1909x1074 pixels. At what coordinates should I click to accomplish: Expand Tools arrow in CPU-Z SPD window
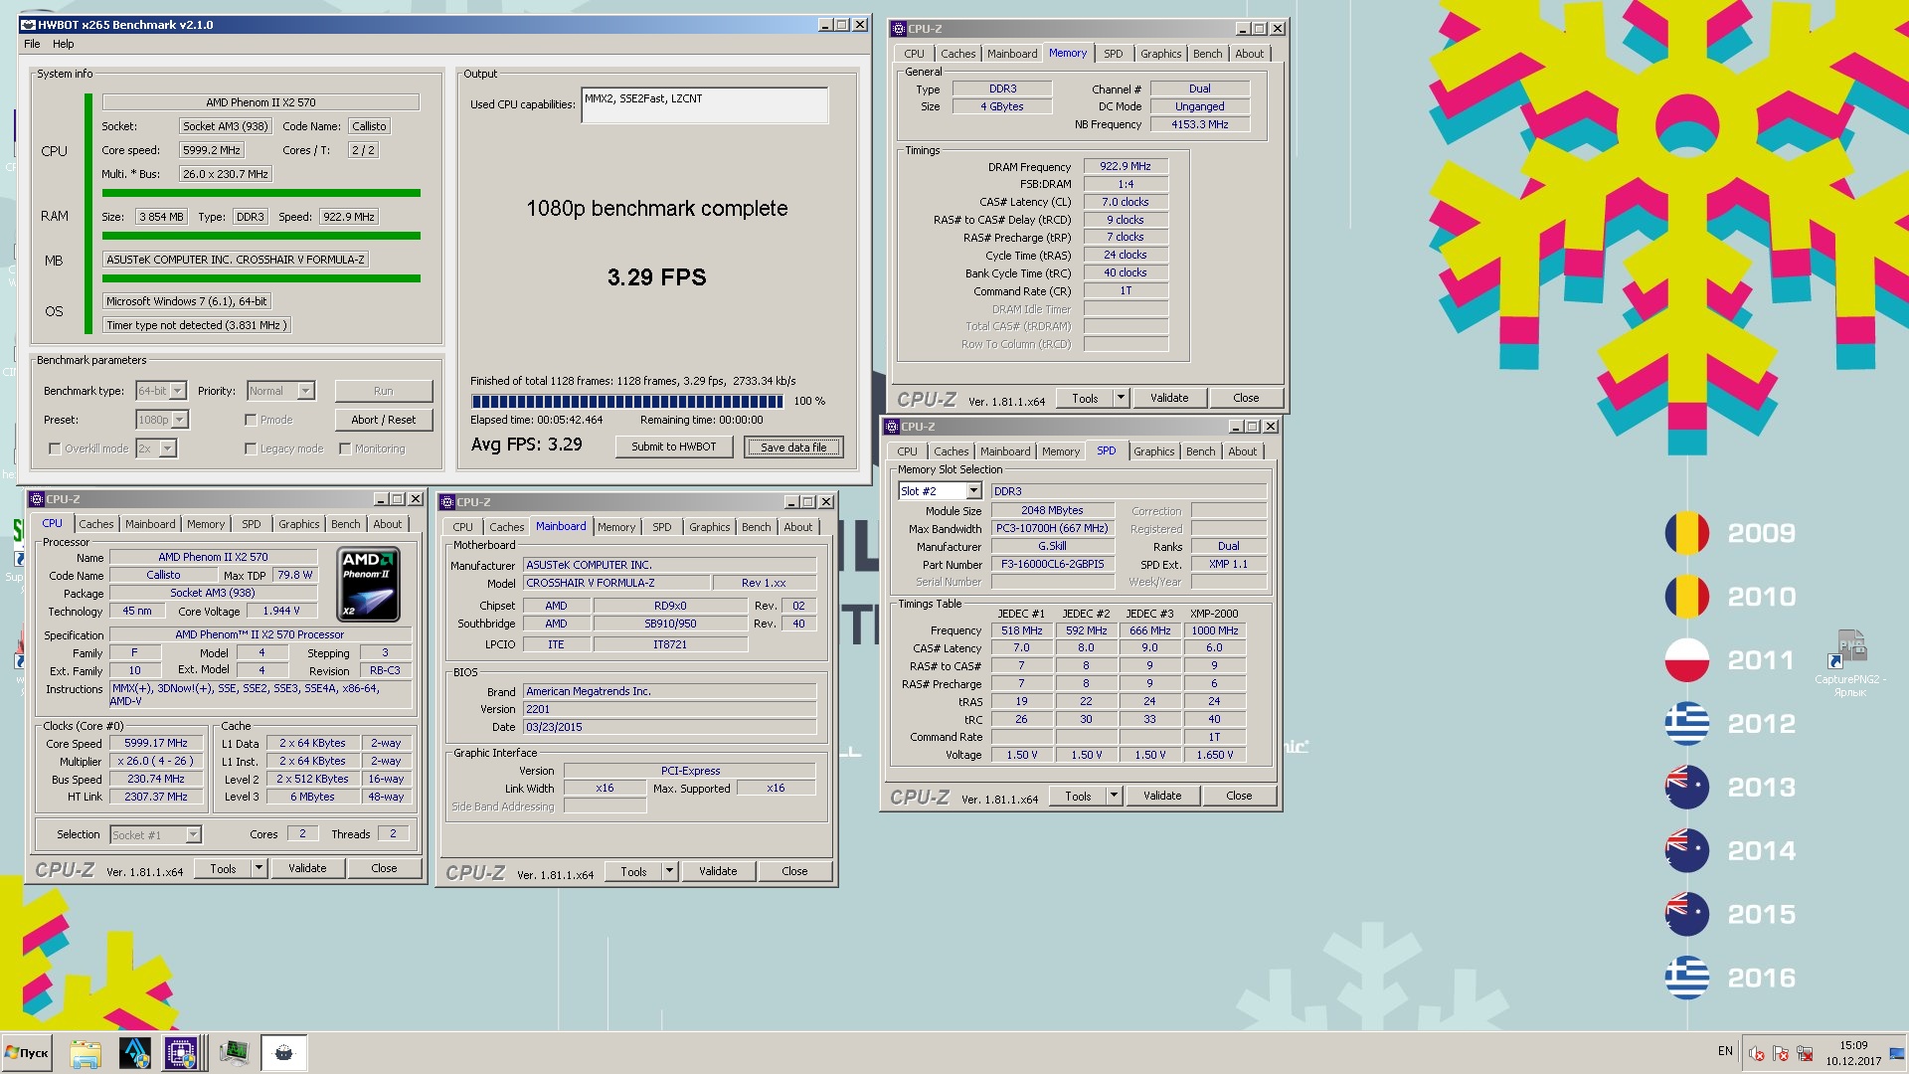pos(1114,796)
